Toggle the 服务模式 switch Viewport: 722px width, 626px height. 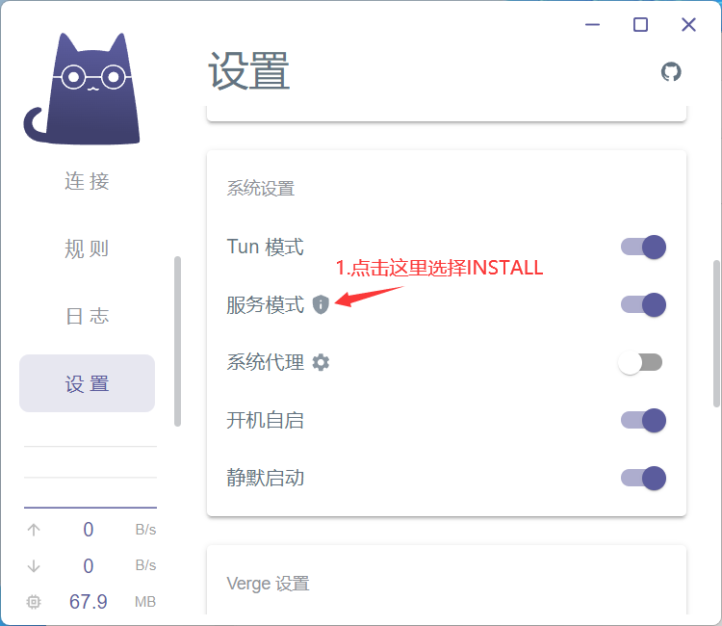(643, 304)
